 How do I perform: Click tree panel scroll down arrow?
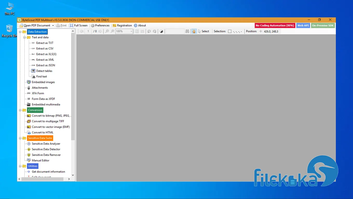pyautogui.click(x=73, y=175)
